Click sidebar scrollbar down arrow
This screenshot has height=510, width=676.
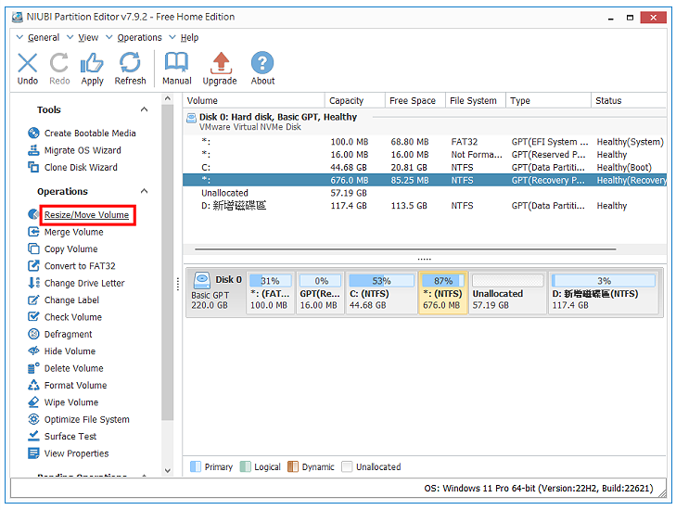pyautogui.click(x=168, y=471)
